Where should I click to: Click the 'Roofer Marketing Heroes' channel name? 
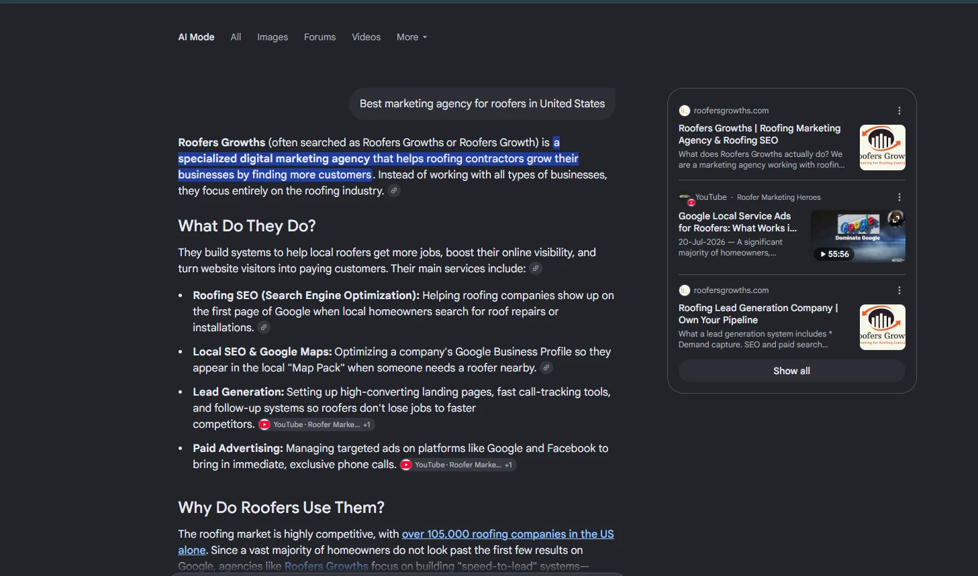pos(779,197)
